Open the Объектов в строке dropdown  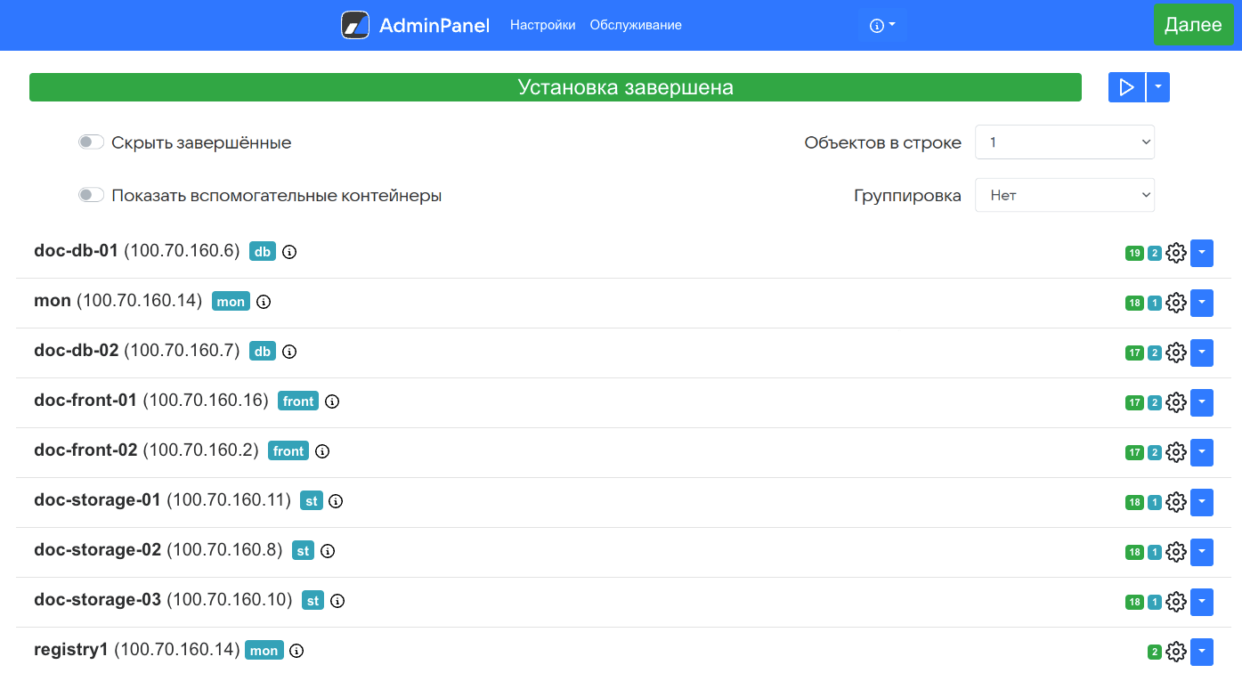tap(1064, 142)
